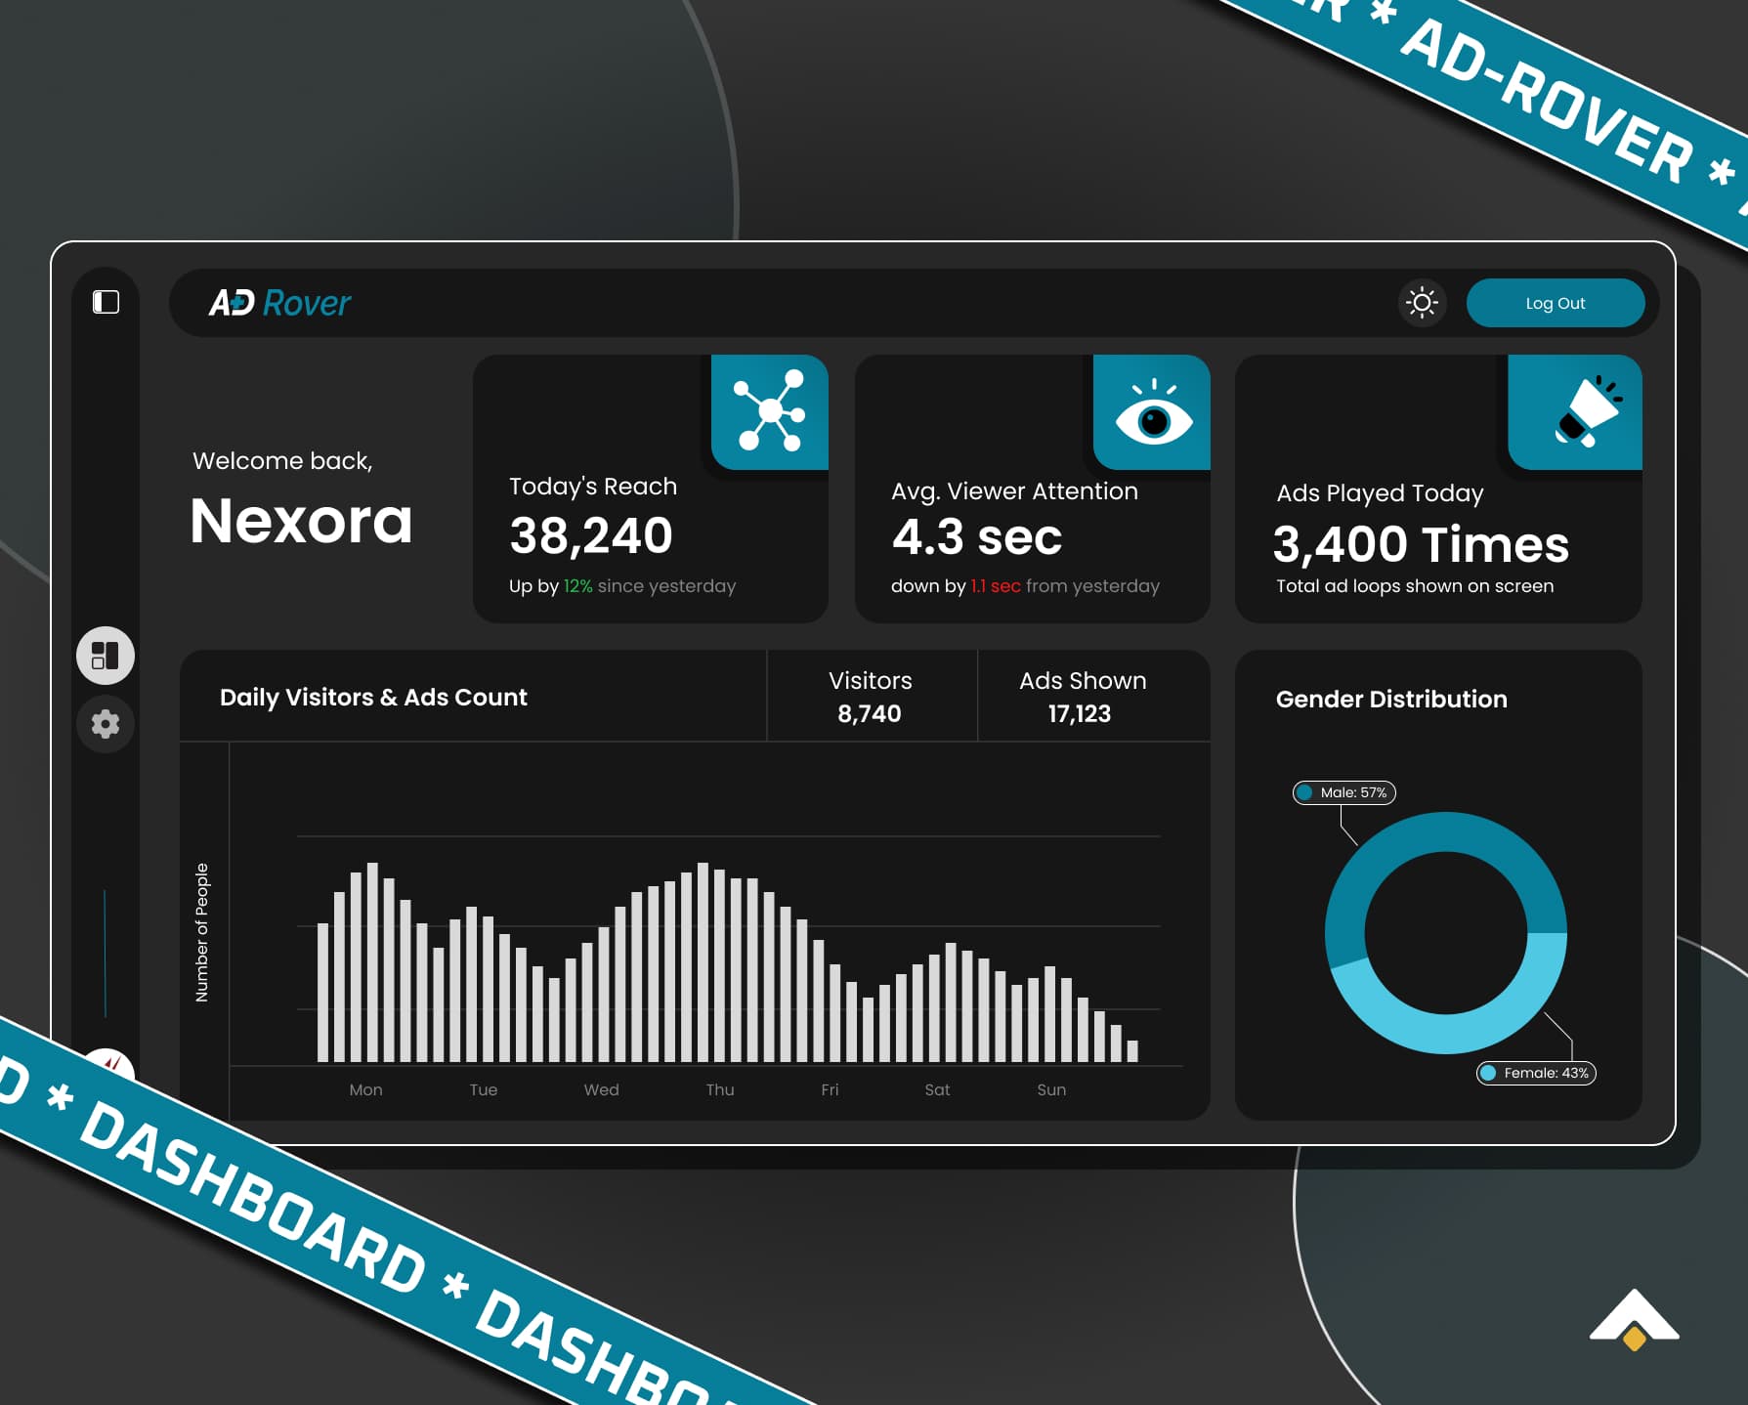Click the network reach icon
Image resolution: width=1748 pixels, height=1405 pixels.
point(770,412)
